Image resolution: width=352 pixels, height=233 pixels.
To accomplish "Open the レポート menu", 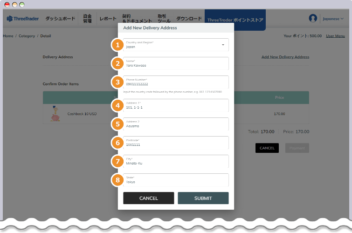I will click(108, 19).
